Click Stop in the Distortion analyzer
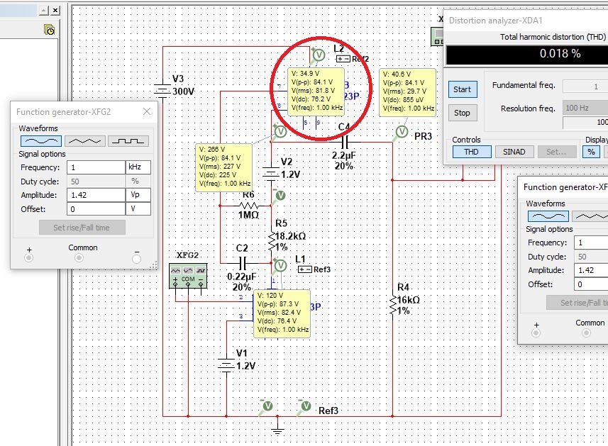 pos(462,113)
